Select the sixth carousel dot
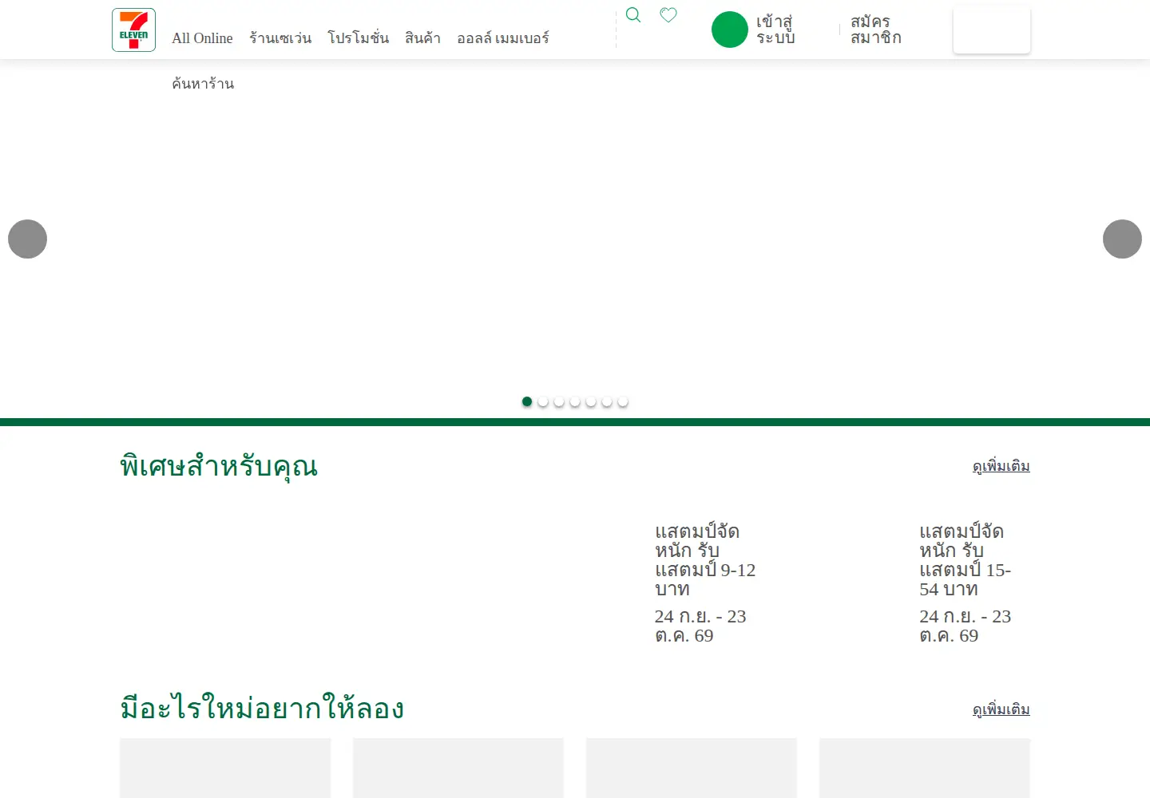Screen dimensions: 1150x798 click(x=607, y=401)
